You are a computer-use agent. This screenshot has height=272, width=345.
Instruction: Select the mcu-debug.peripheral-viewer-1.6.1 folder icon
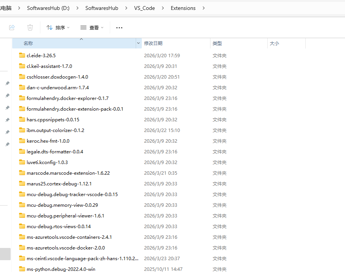point(22,216)
